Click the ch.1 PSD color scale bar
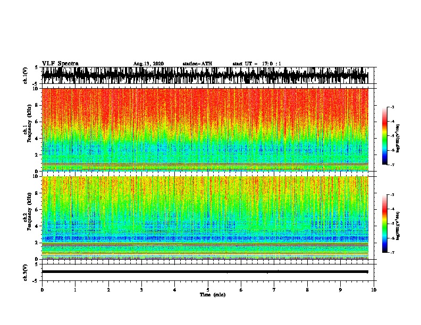The image size is (421, 325). point(384,136)
